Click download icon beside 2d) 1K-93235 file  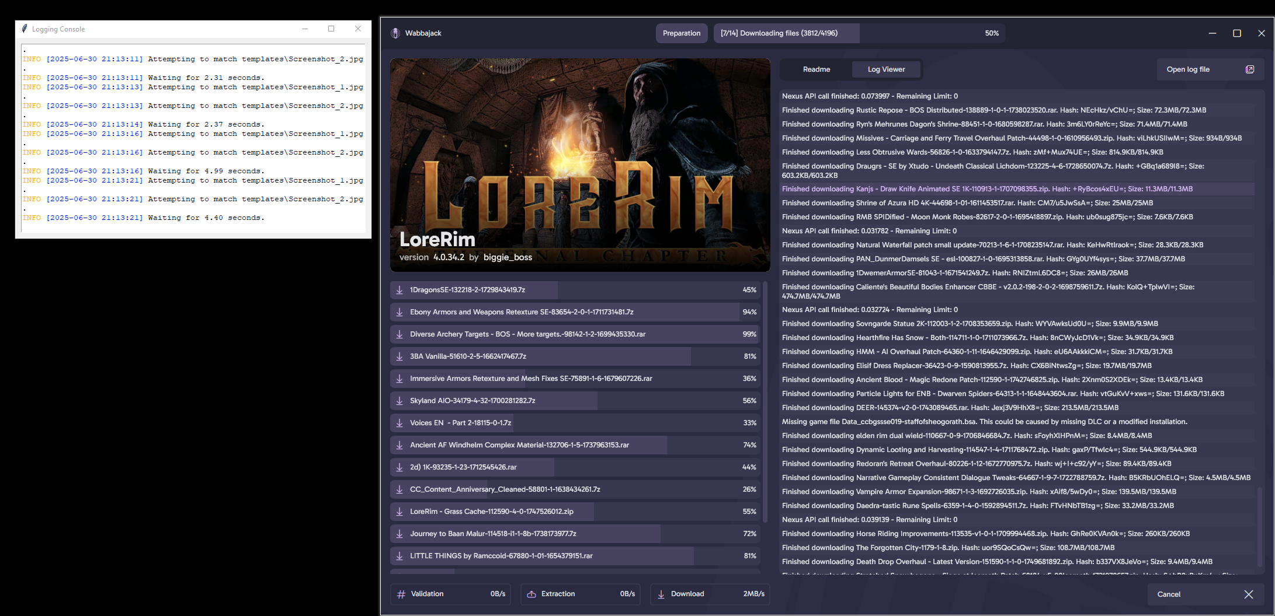[399, 467]
